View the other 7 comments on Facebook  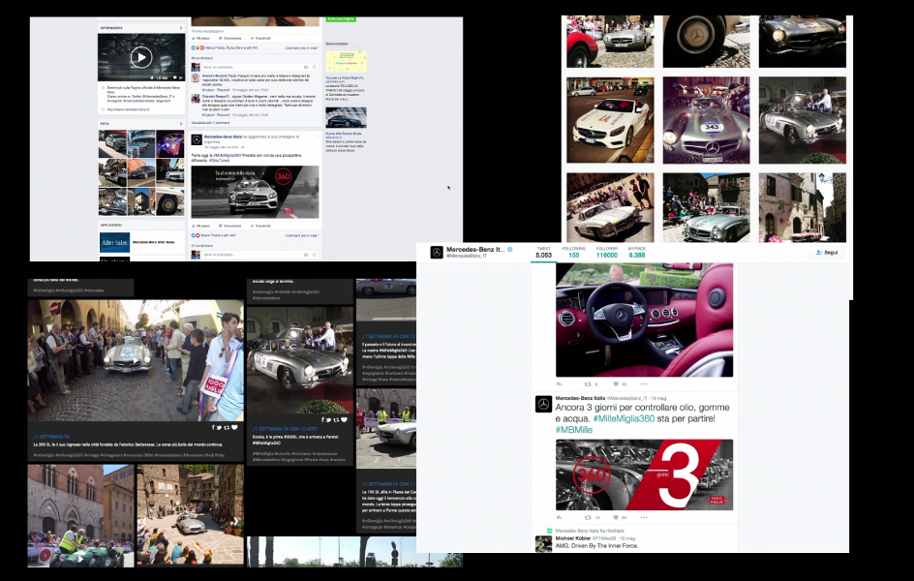coord(210,123)
